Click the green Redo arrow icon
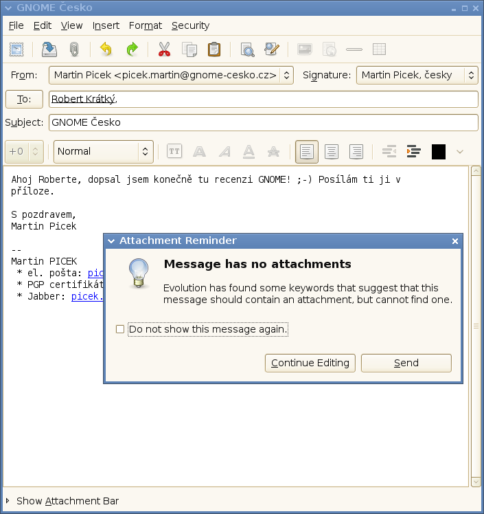Viewport: 484px width, 514px height. [132, 49]
